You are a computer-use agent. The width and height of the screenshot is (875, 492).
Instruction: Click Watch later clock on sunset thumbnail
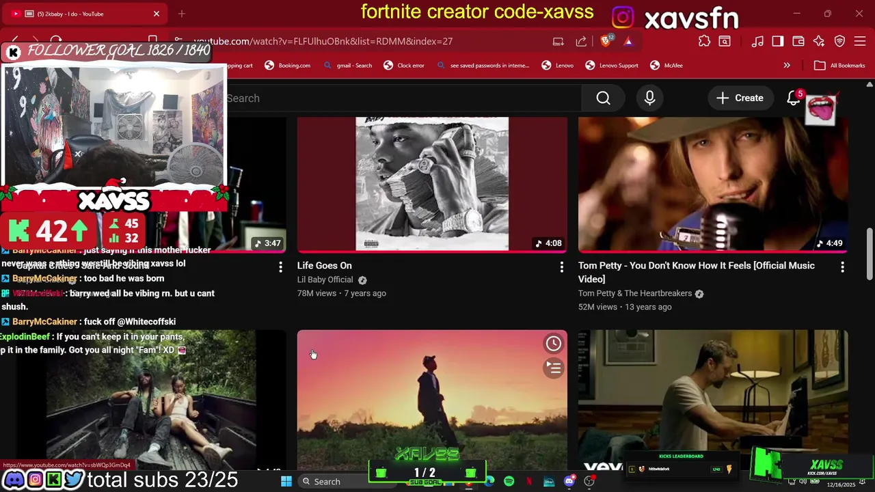[x=554, y=344]
